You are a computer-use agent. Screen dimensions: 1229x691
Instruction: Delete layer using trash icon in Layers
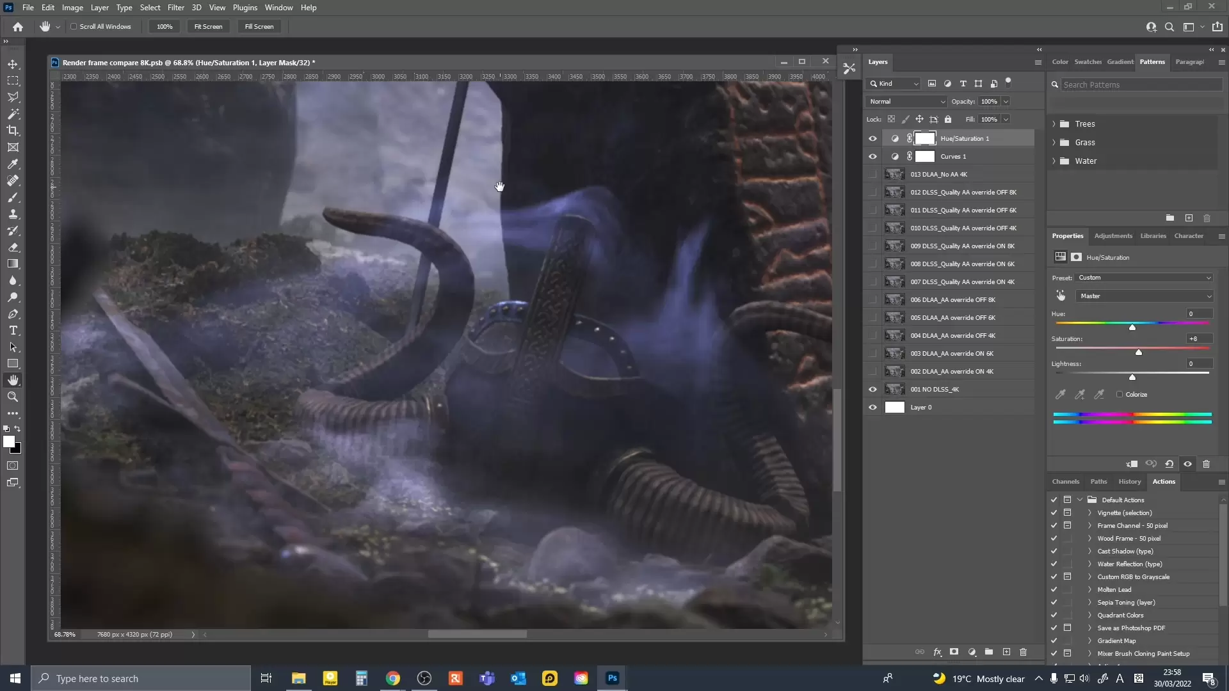click(x=1023, y=652)
